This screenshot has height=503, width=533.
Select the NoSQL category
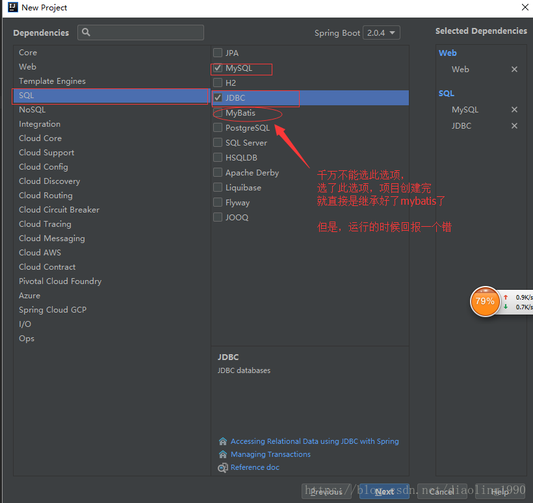(112, 109)
